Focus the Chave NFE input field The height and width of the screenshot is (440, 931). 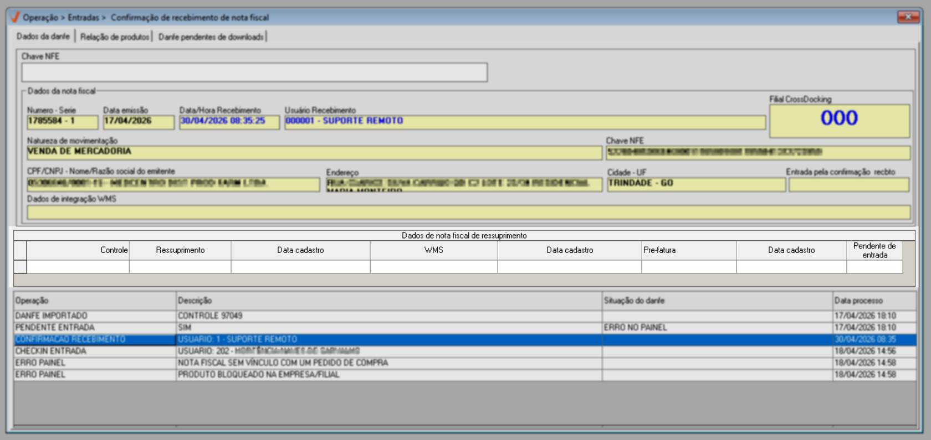[254, 72]
